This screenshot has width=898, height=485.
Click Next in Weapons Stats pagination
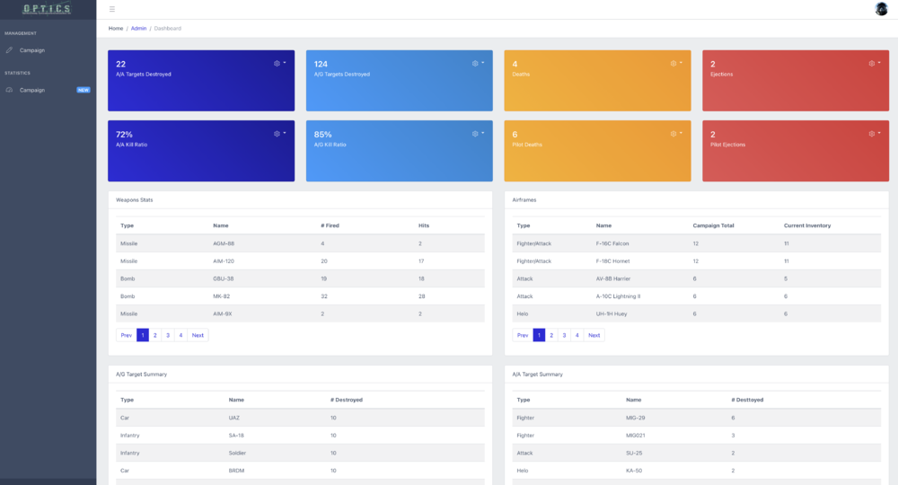198,335
